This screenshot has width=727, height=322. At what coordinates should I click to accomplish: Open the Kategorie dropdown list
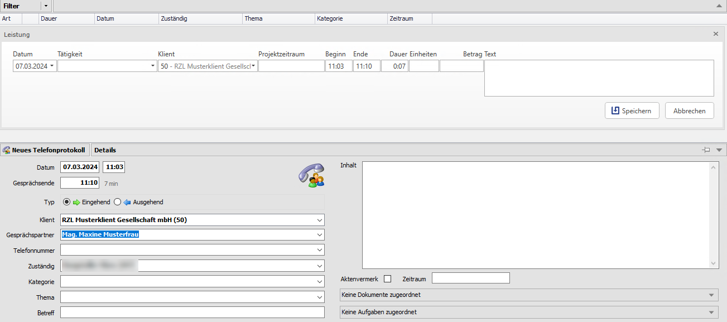pos(319,281)
